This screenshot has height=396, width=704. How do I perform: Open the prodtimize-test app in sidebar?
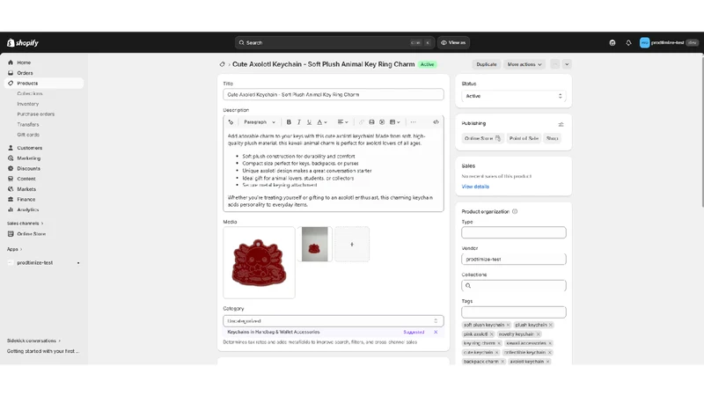click(x=35, y=262)
